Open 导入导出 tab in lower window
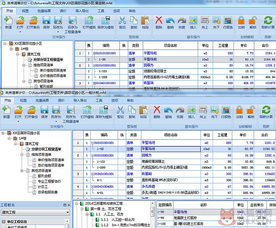The height and width of the screenshot is (228, 276). point(80,100)
